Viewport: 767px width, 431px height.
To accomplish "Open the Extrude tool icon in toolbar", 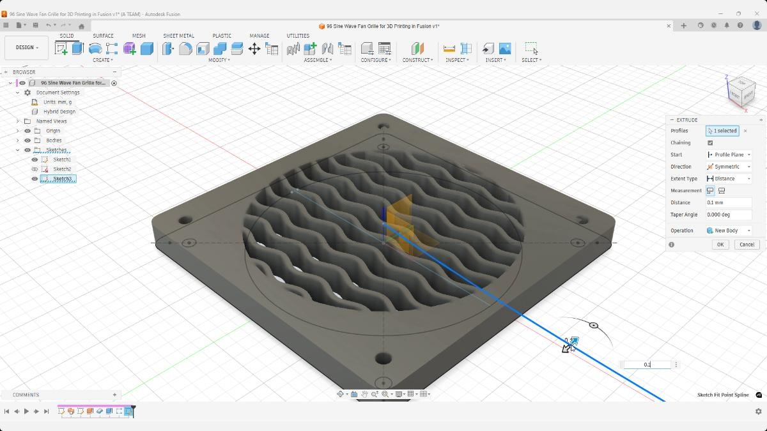I will tap(78, 49).
